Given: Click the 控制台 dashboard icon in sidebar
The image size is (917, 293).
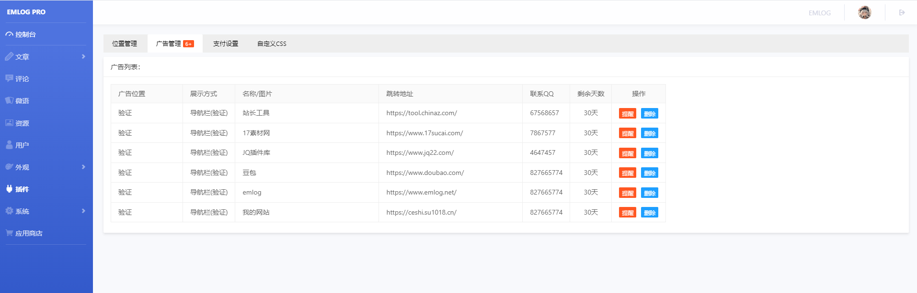Looking at the screenshot, I should (9, 34).
